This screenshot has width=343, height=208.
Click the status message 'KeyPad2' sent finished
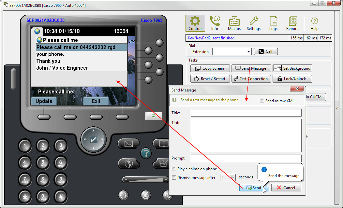(x=211, y=38)
